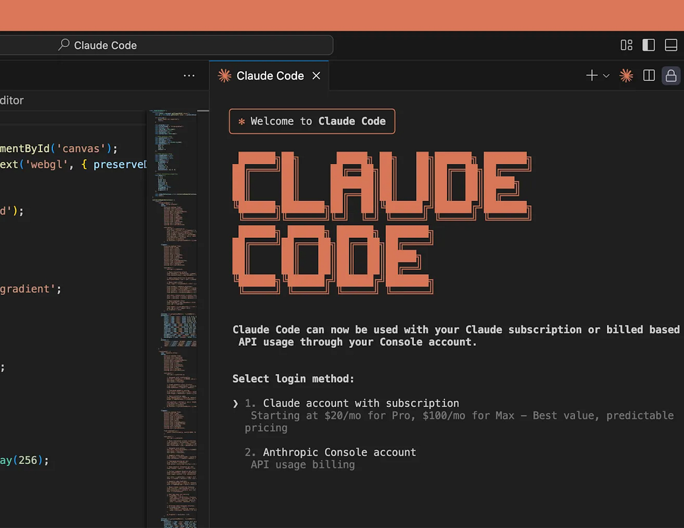The image size is (684, 528).
Task: Click the selection arrow beside option 1
Action: point(235,404)
